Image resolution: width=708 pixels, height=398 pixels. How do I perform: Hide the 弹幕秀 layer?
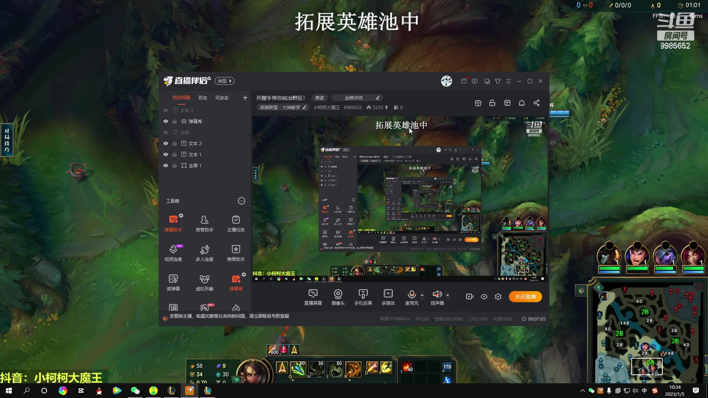tap(166, 121)
